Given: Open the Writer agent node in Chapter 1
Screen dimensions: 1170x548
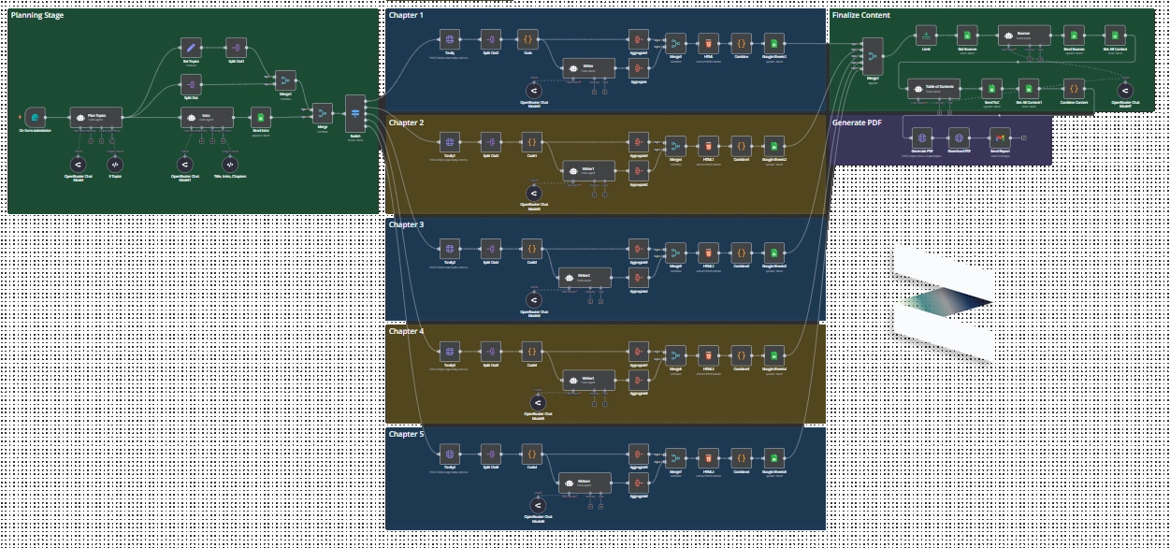Looking at the screenshot, I should [587, 67].
